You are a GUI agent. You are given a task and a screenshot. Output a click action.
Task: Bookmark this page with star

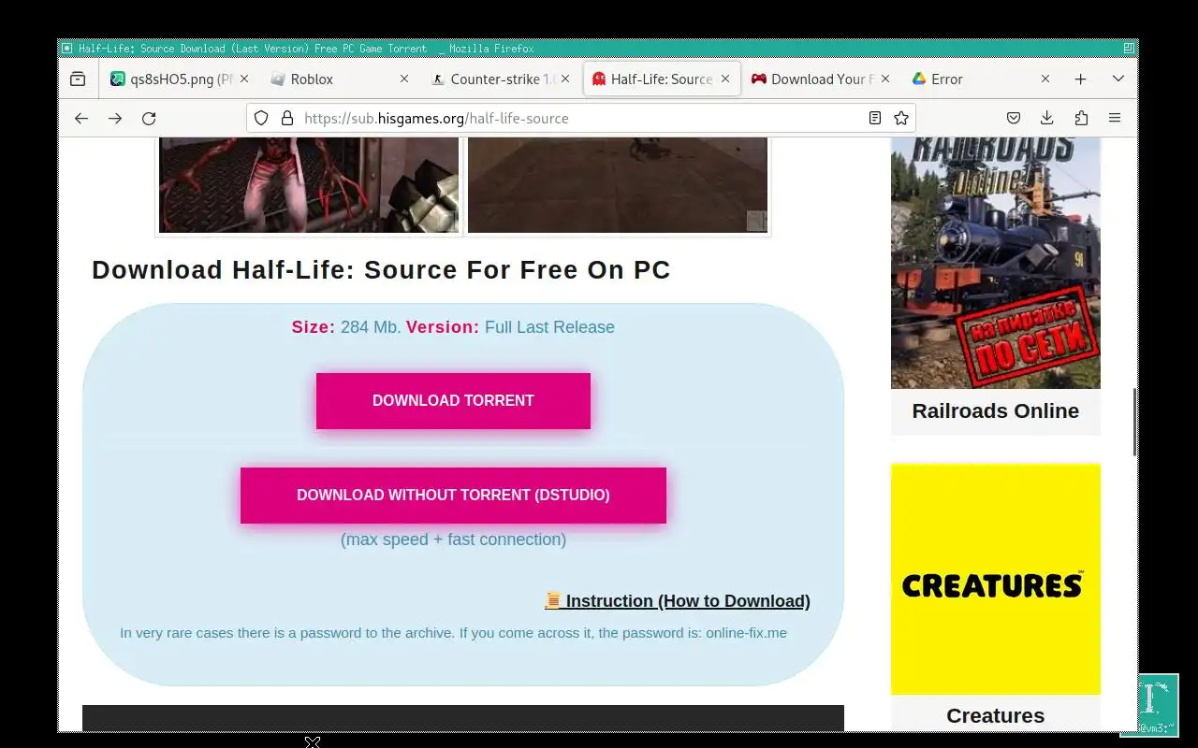point(901,118)
